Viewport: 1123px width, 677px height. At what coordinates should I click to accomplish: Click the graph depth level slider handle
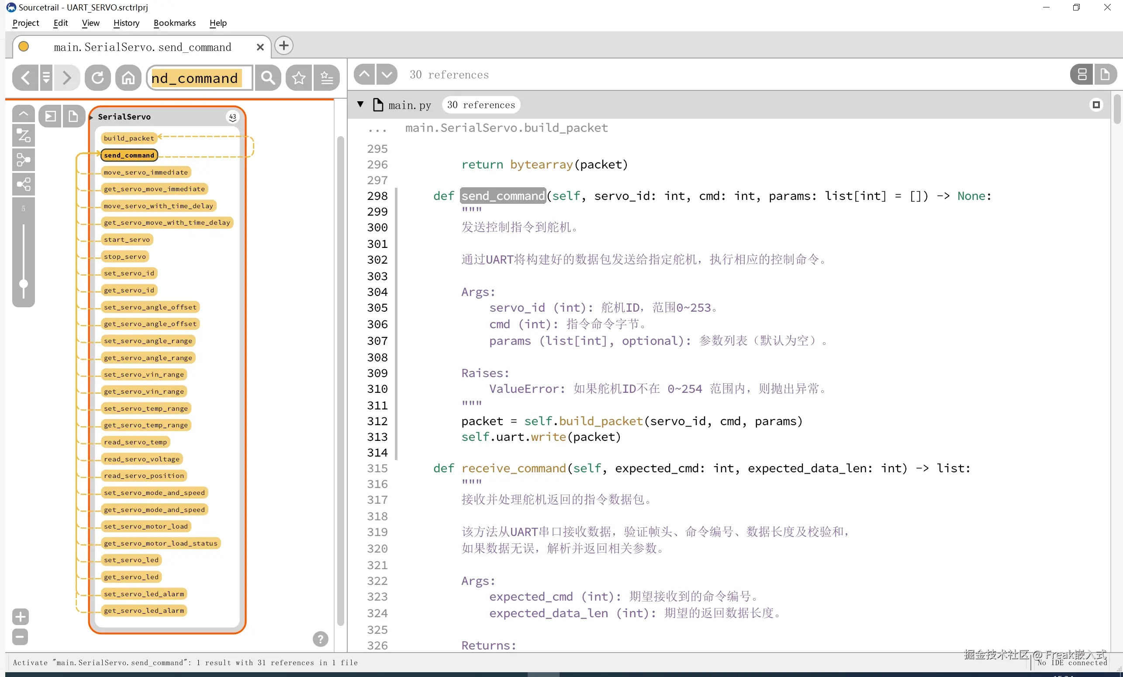pyautogui.click(x=23, y=284)
